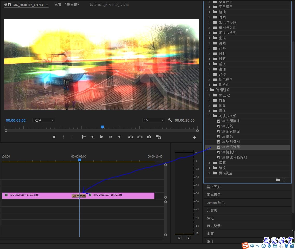Open the 1/2 playback resolution dropdown
Viewport: 295px width, 249px height.
[154, 120]
